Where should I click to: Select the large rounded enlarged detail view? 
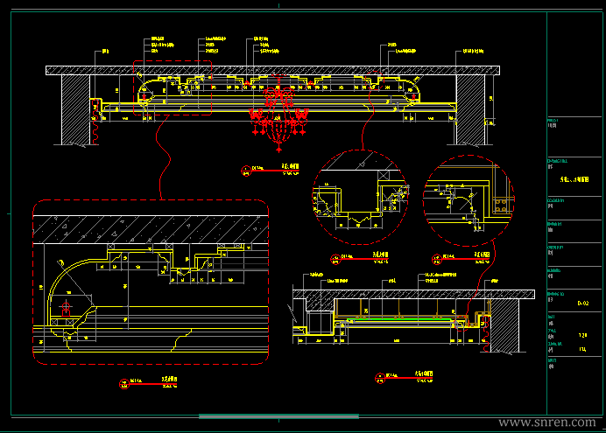pyautogui.click(x=151, y=282)
